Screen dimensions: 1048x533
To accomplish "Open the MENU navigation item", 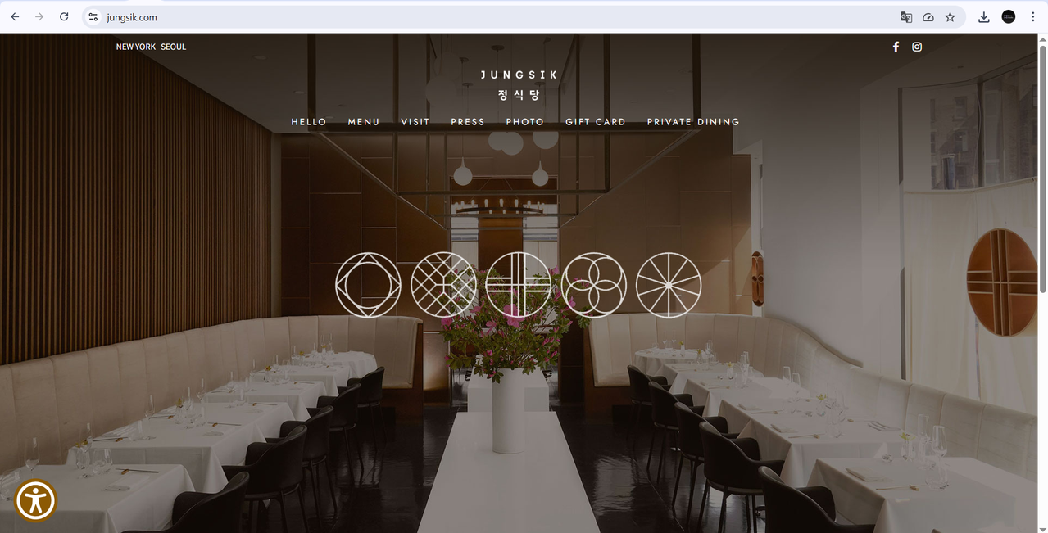I will [364, 122].
